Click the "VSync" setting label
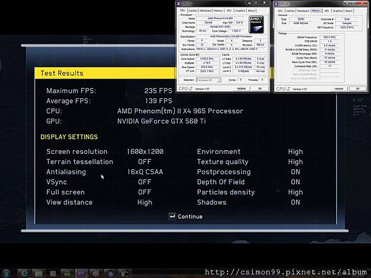371x278 pixels. [56, 182]
